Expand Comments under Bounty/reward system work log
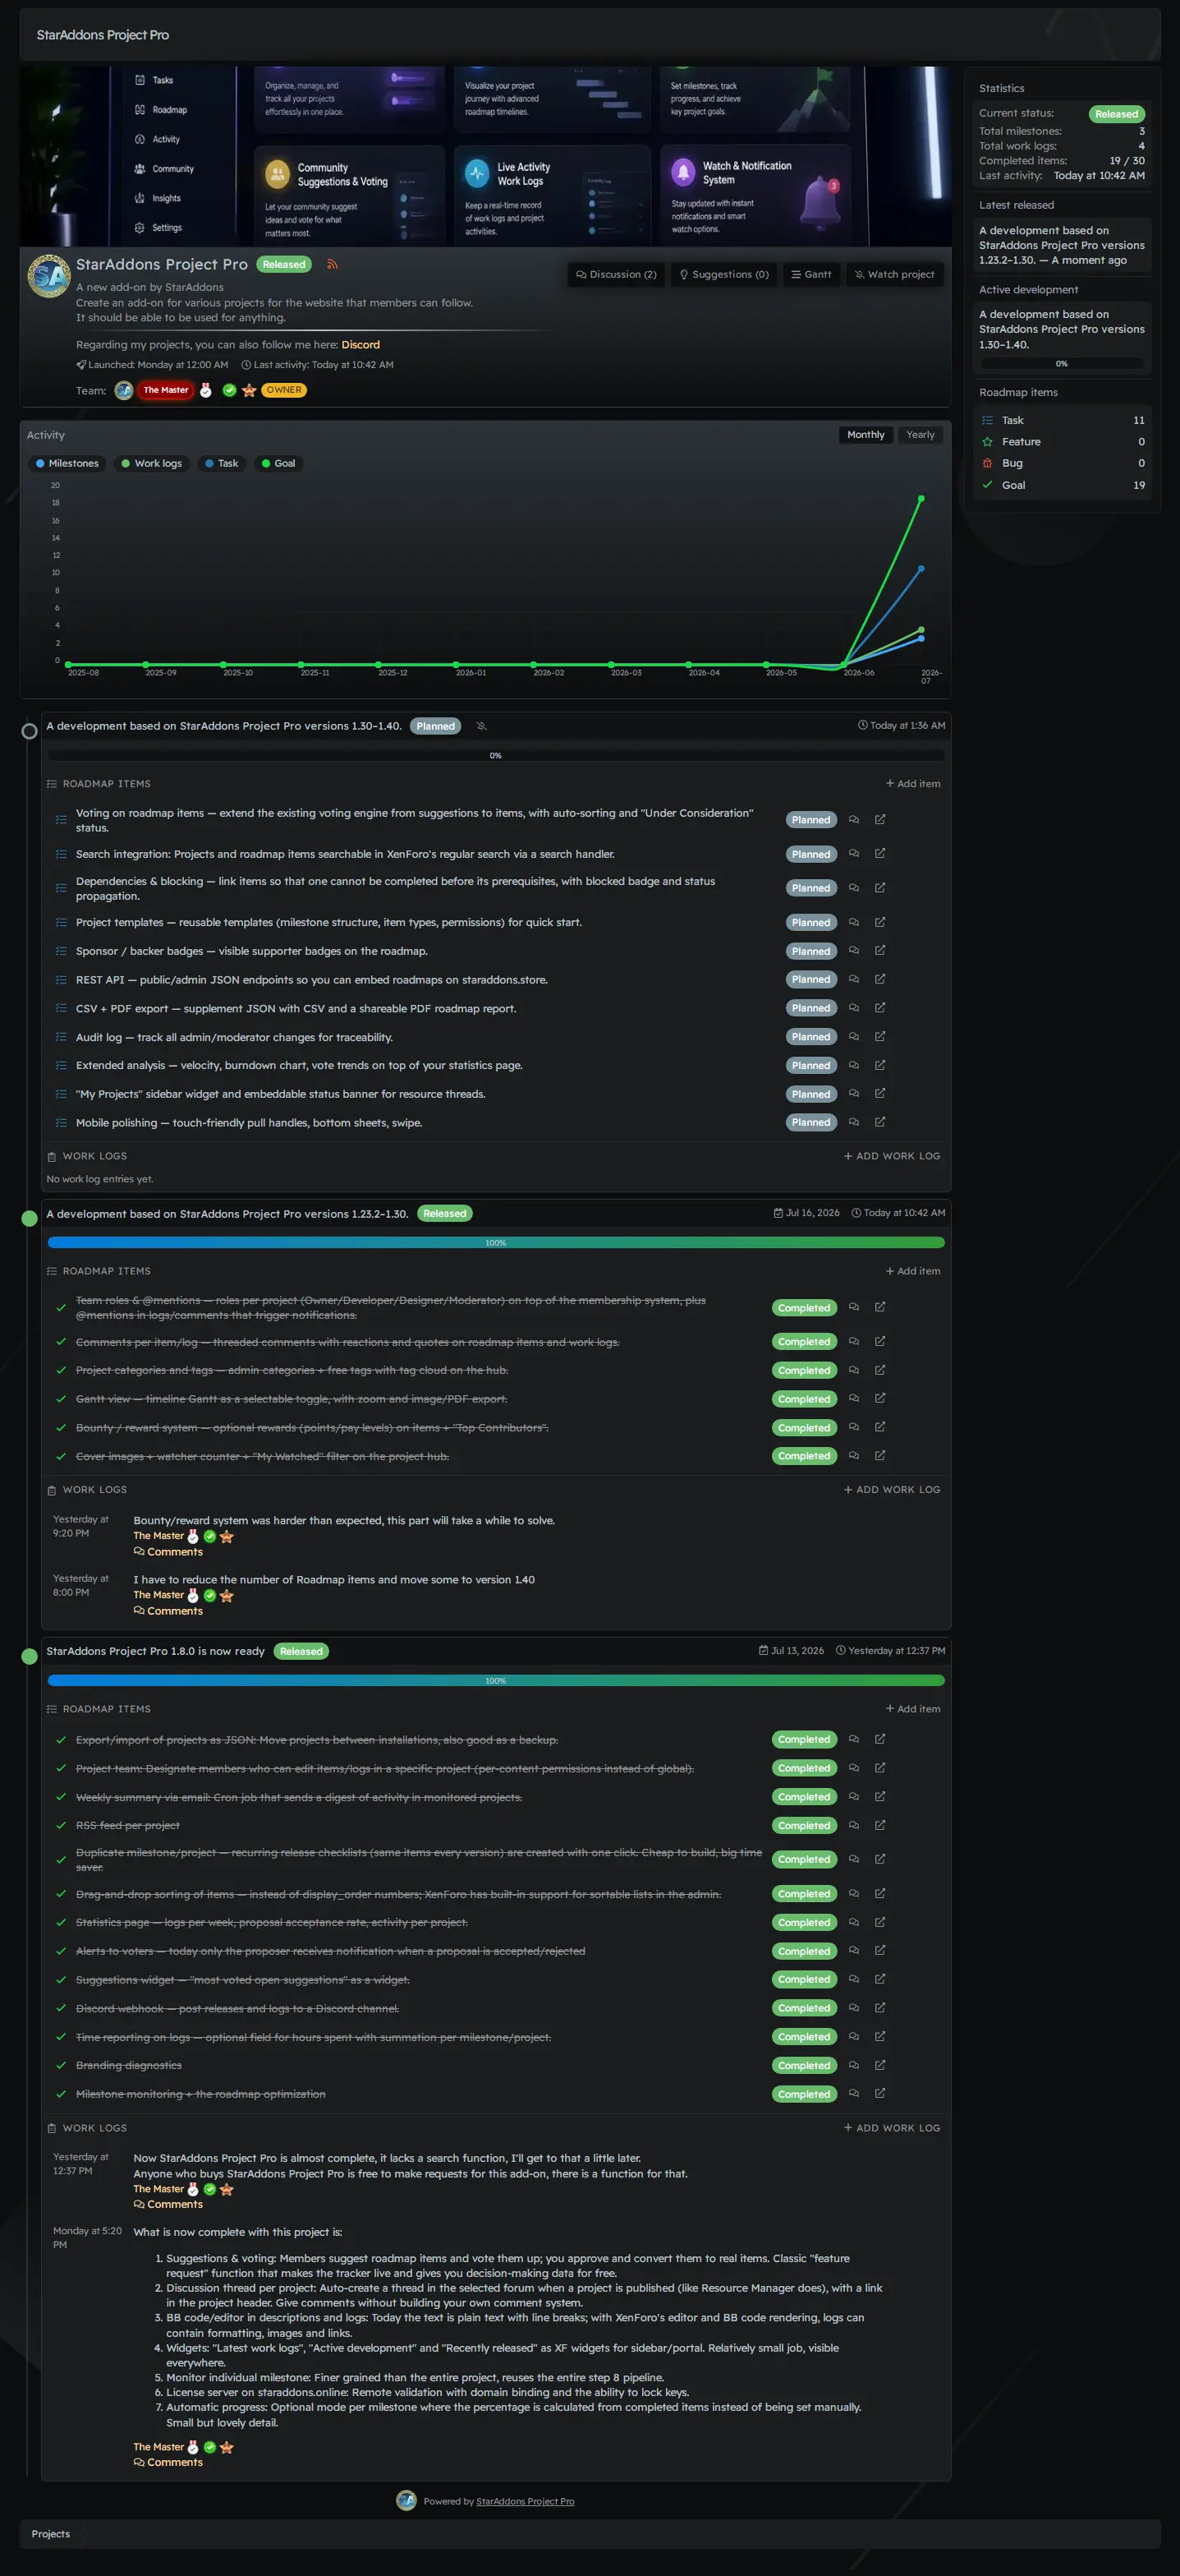Screen dimensions: 1180x2576 click(168, 1552)
